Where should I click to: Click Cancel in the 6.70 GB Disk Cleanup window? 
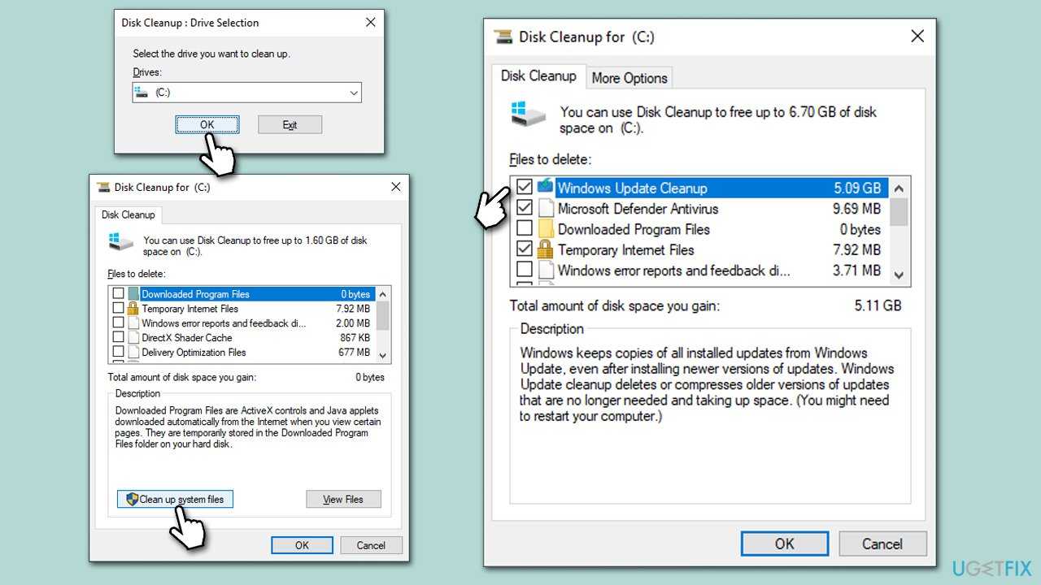[882, 544]
